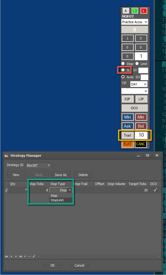Viewport: 166px width, 275px height.
Task: Go to previous record in navigator bar
Action: click(11, 256)
